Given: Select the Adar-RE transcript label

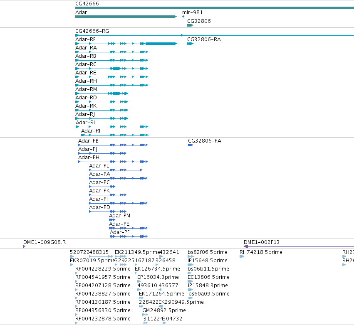Looking at the screenshot, I should point(86,73).
